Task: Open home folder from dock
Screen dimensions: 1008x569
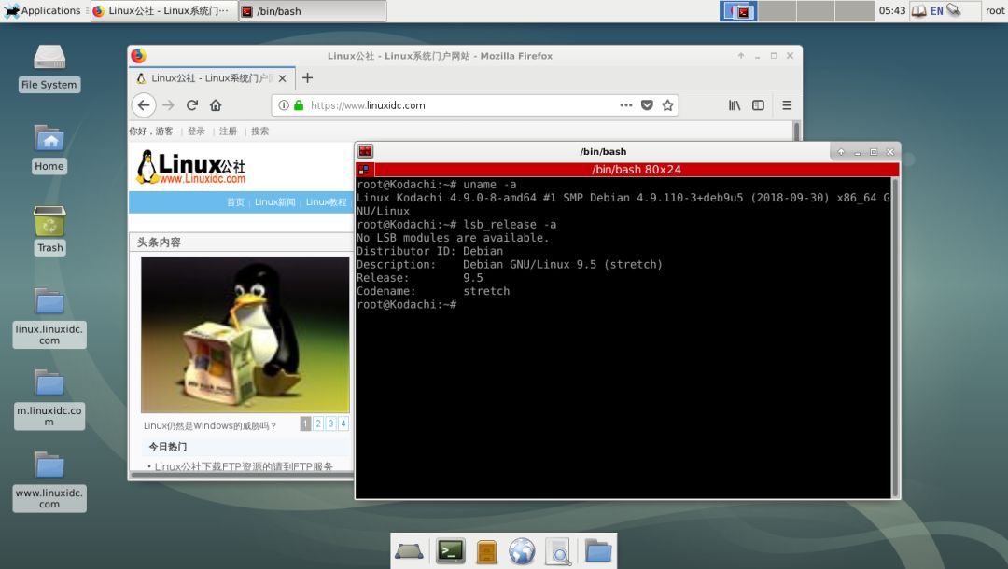Action: [x=598, y=551]
